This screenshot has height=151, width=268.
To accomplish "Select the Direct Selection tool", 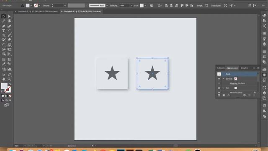I will (9, 16).
